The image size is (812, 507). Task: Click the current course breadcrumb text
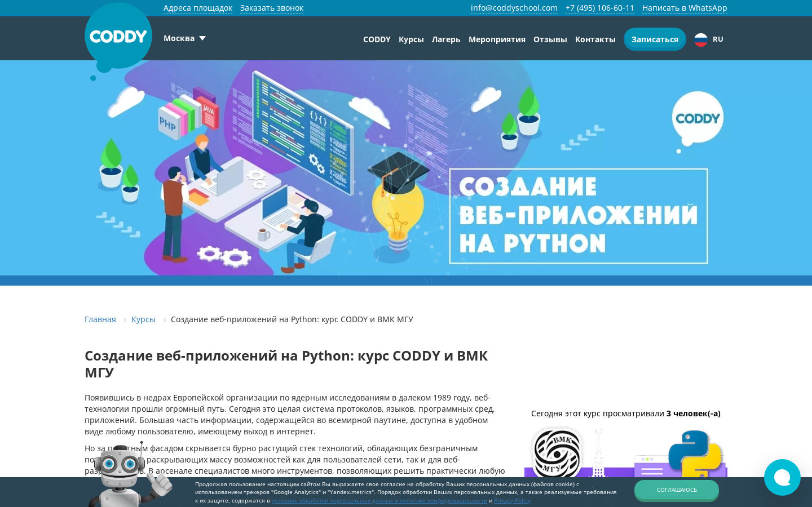[x=292, y=319]
